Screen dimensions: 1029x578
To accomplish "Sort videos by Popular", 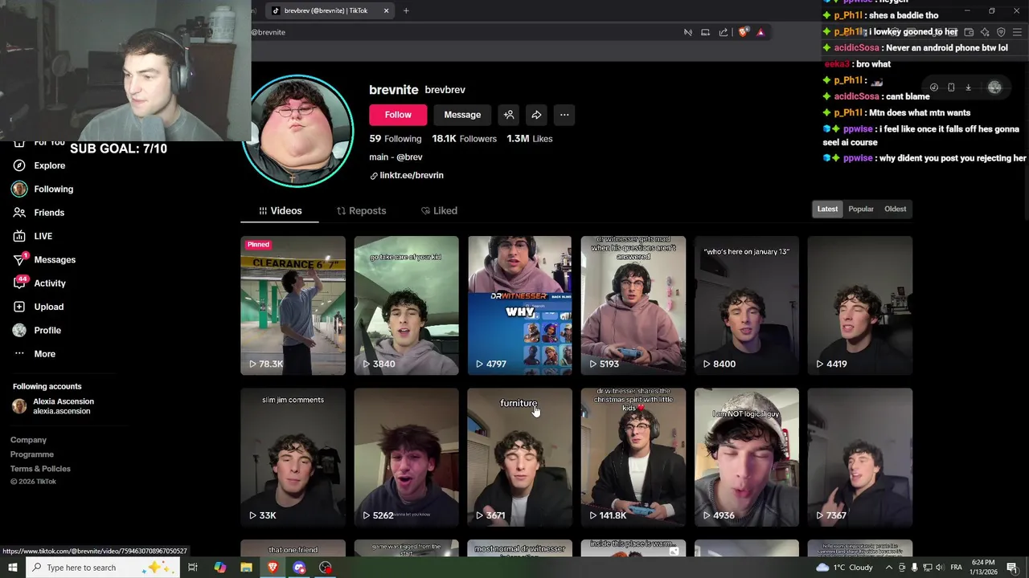I will point(861,209).
